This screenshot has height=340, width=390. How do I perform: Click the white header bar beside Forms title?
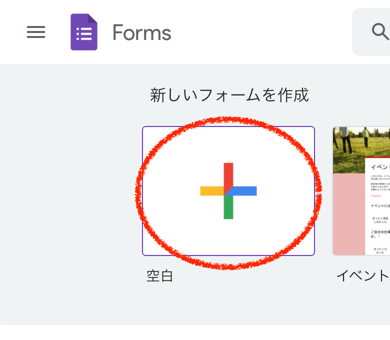pos(260,32)
